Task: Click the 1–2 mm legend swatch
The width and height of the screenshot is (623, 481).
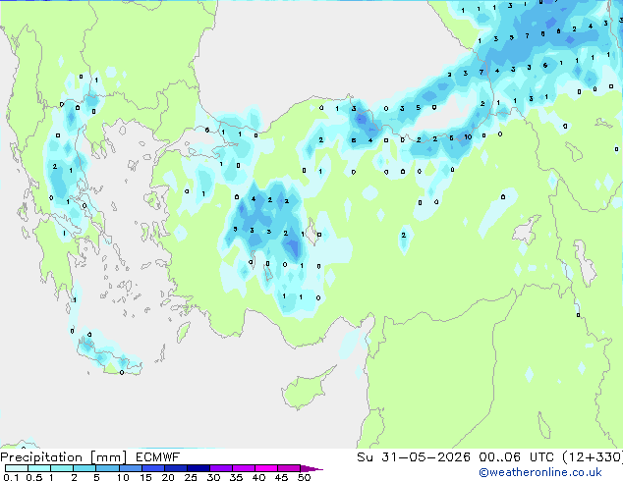Action: point(62,468)
